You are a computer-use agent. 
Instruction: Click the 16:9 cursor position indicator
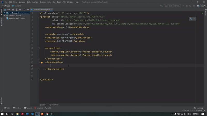184,111
